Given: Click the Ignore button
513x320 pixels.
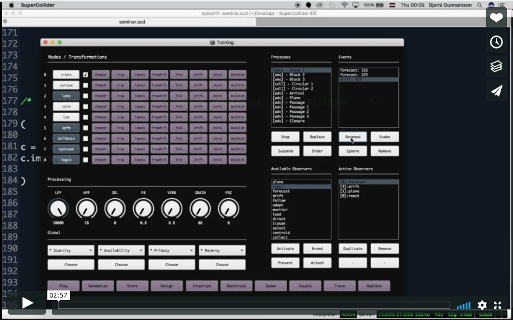Looking at the screenshot, I should point(353,151).
